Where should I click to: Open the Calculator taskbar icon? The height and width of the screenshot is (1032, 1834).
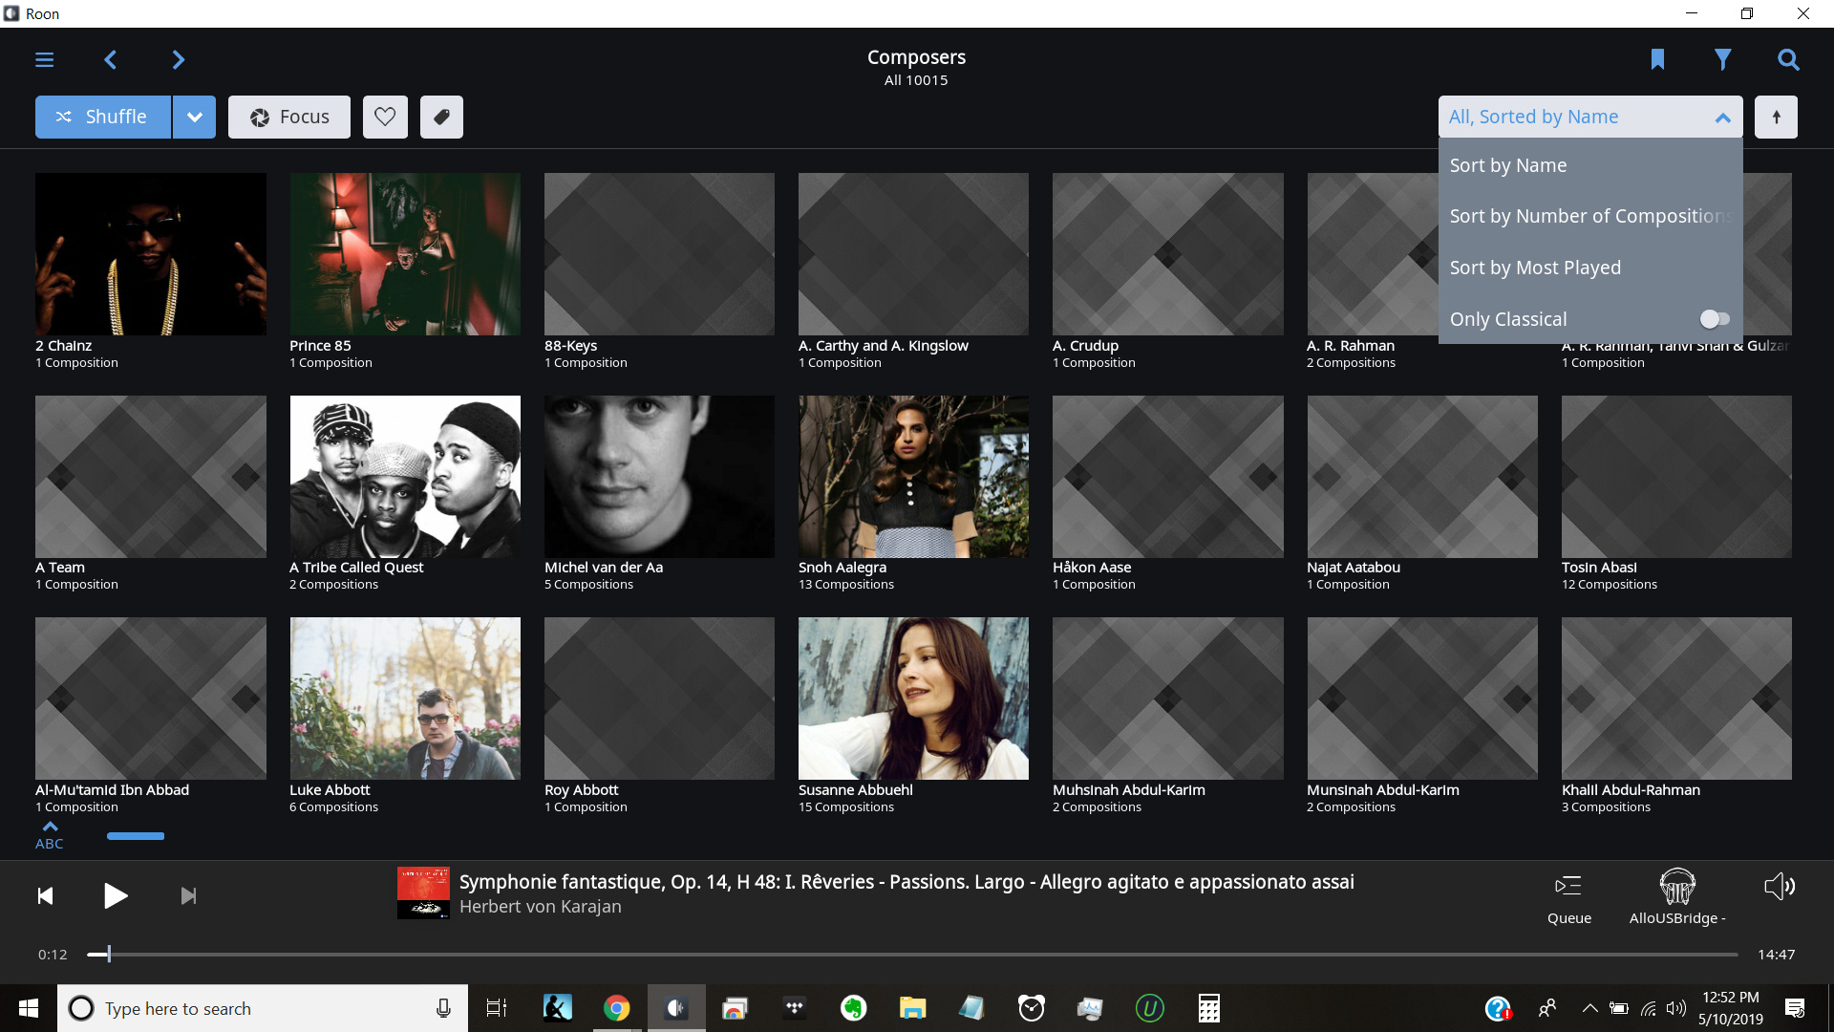[x=1208, y=1008]
